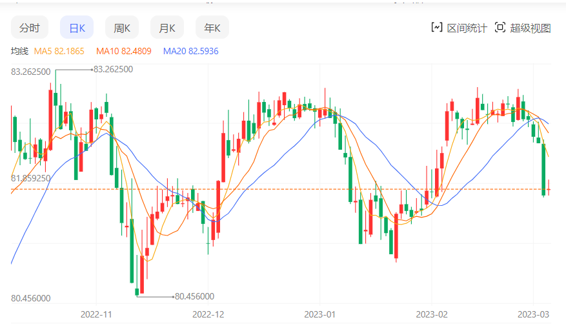Screen dimensions: 566x333
Task: Click the 区间统计 text label
Action: (467, 28)
